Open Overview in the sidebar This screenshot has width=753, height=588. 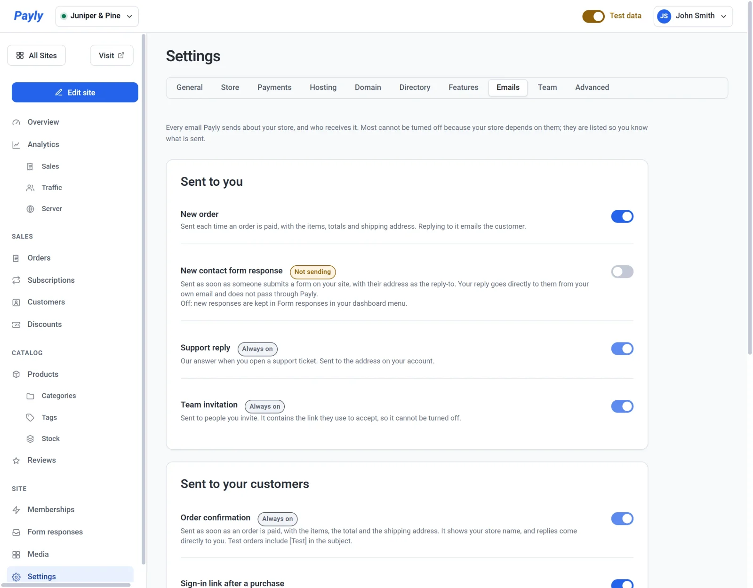pos(71,122)
